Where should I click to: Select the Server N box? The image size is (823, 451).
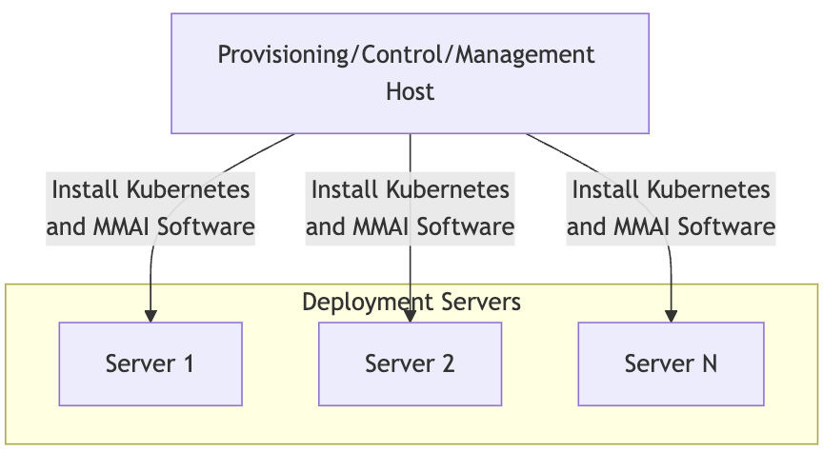click(671, 363)
